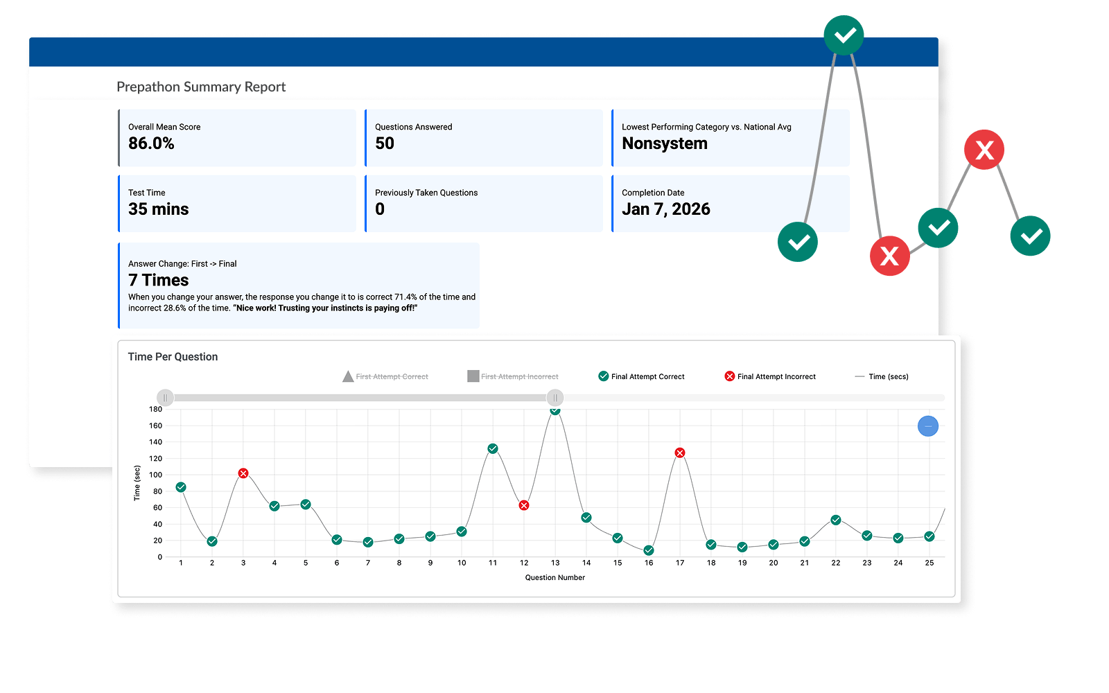Image resolution: width=1109 pixels, height=693 pixels.
Task: Click the large green checkmark above the report
Action: [x=844, y=35]
